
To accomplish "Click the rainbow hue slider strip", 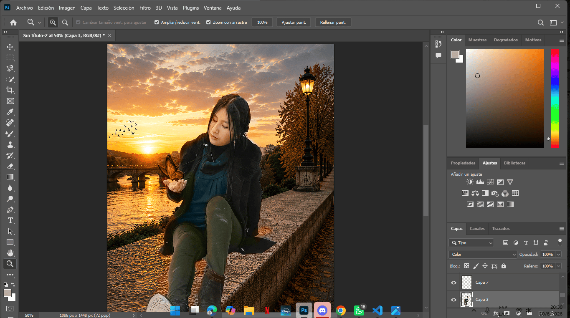I will click(x=555, y=98).
